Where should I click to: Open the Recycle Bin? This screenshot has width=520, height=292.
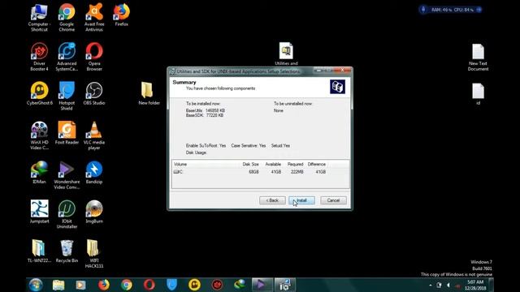(67, 251)
